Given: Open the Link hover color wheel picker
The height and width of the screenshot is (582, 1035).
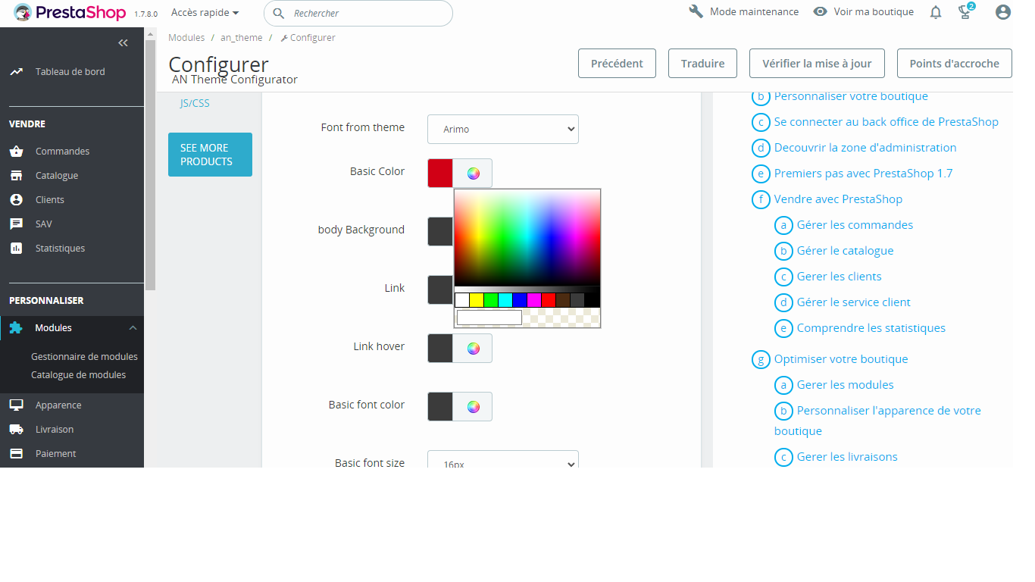Looking at the screenshot, I should [x=473, y=349].
